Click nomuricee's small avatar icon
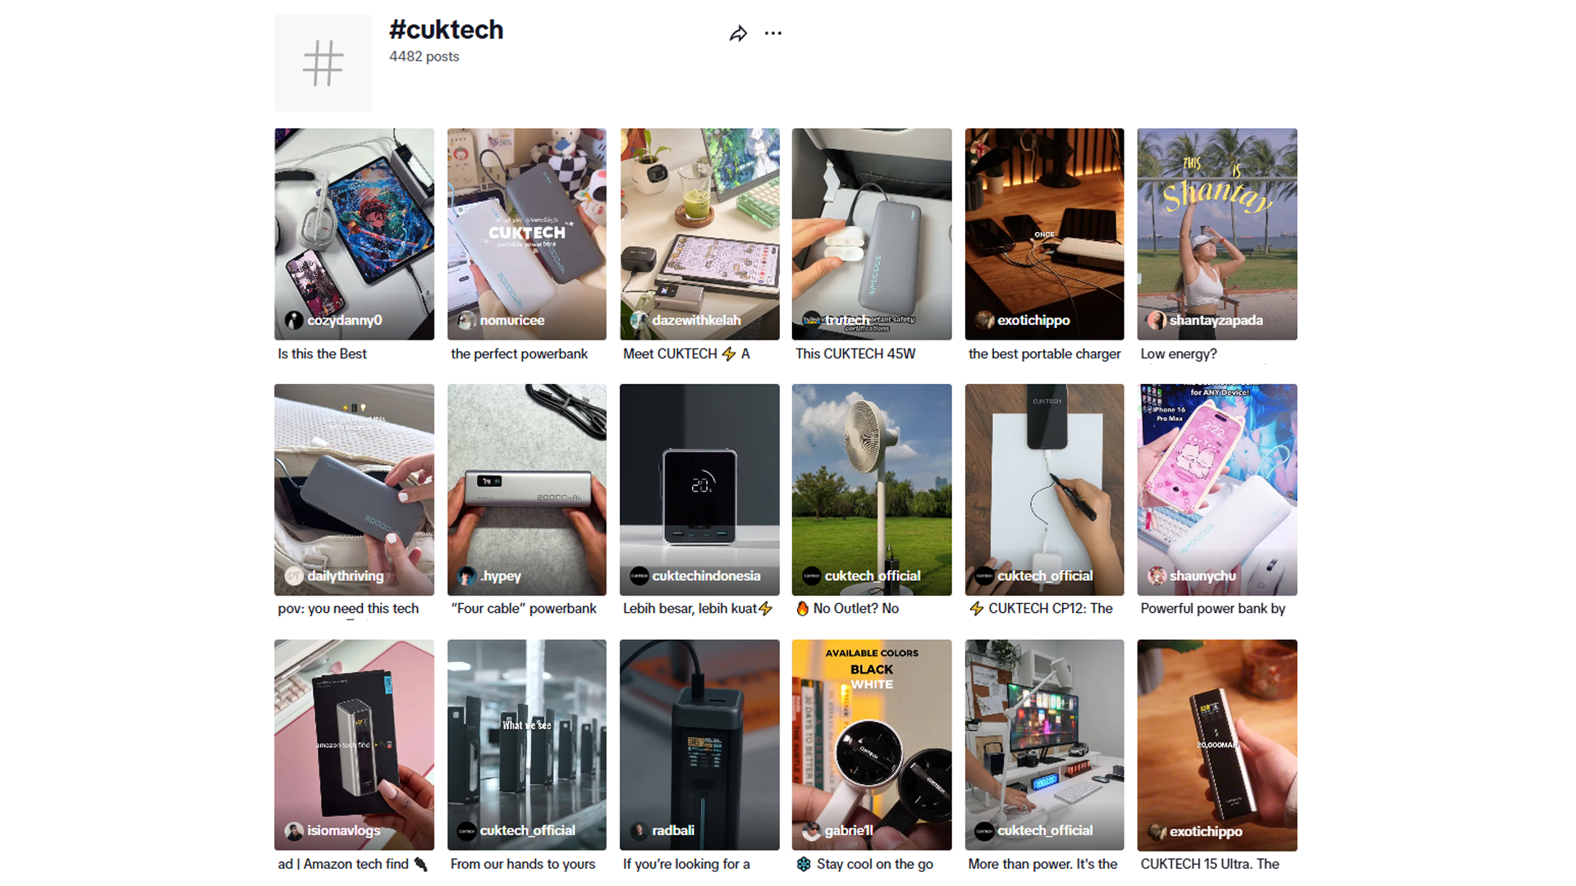Screen dimensions: 1576x886 coord(466,320)
